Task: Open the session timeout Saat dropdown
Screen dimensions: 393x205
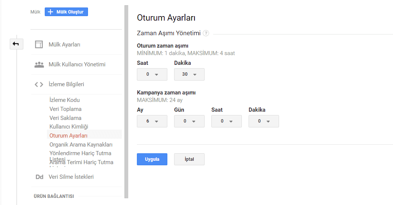Action: click(152, 74)
